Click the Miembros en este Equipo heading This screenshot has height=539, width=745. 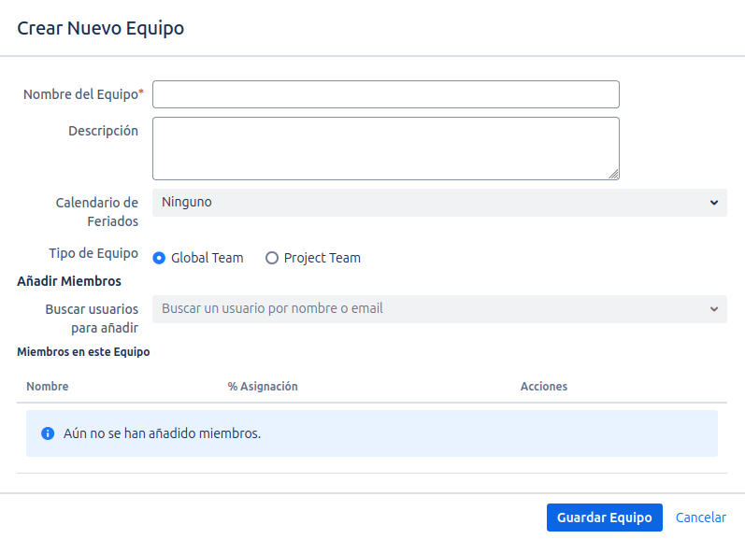(83, 352)
